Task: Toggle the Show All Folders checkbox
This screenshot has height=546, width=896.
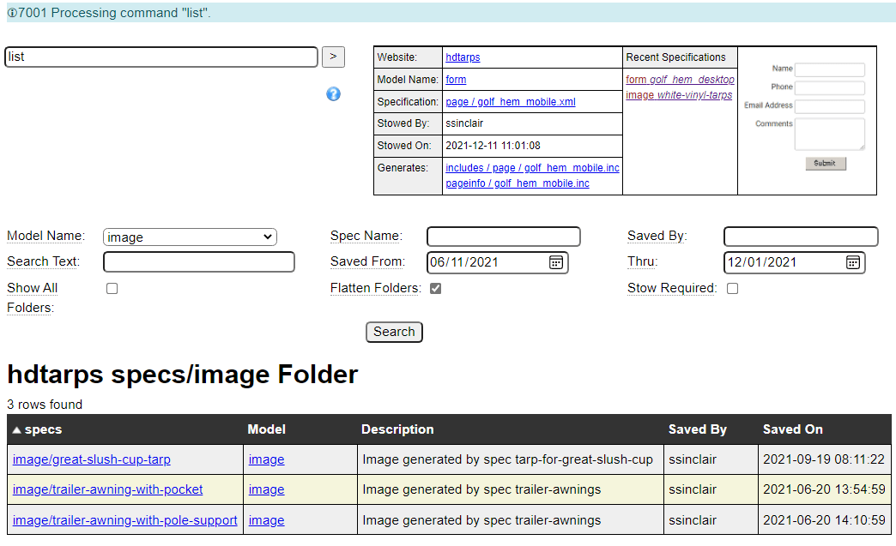Action: pos(112,289)
